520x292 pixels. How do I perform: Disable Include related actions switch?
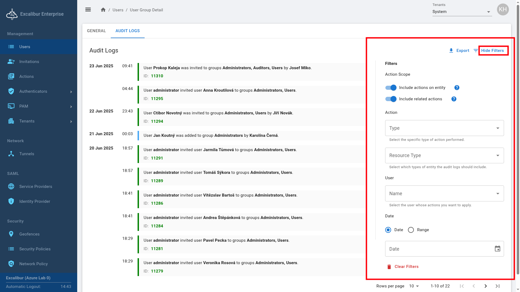click(x=391, y=99)
